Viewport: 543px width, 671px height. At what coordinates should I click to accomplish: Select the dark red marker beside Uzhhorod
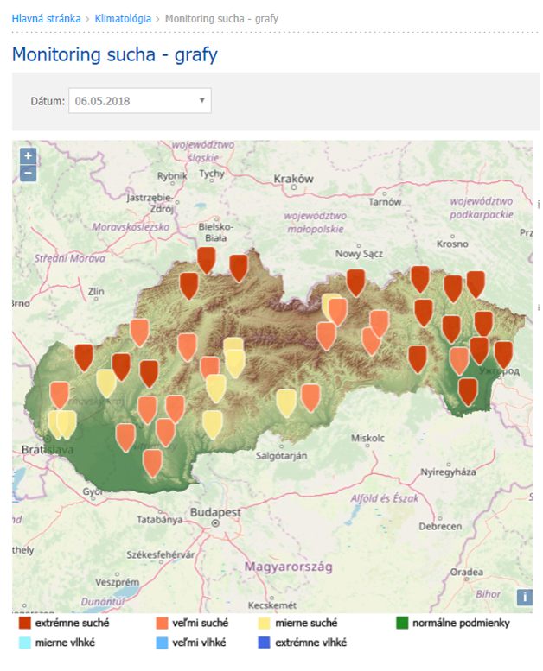coord(502,354)
